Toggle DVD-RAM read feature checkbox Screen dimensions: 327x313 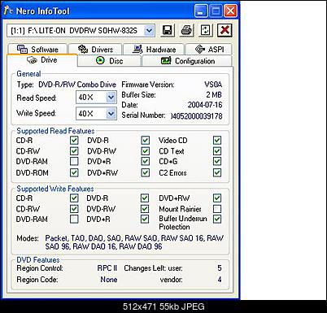pyautogui.click(x=74, y=162)
